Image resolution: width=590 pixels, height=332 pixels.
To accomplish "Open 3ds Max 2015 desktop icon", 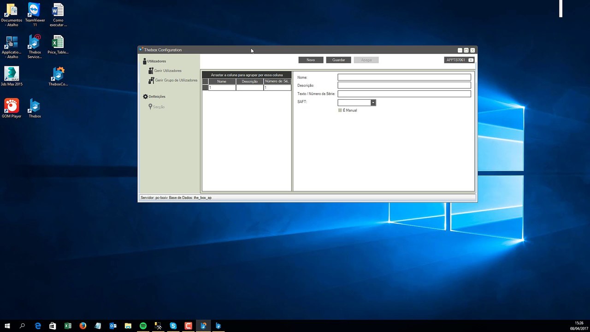I will pyautogui.click(x=12, y=77).
